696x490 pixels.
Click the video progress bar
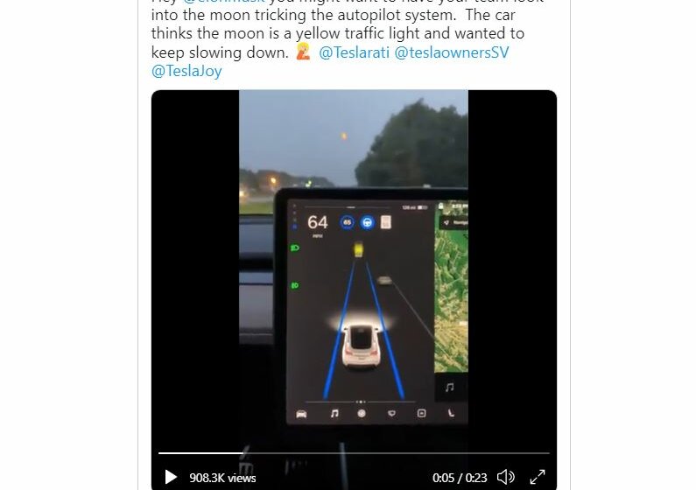point(354,453)
